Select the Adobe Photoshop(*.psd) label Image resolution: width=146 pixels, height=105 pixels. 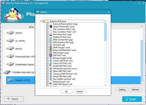point(64,27)
